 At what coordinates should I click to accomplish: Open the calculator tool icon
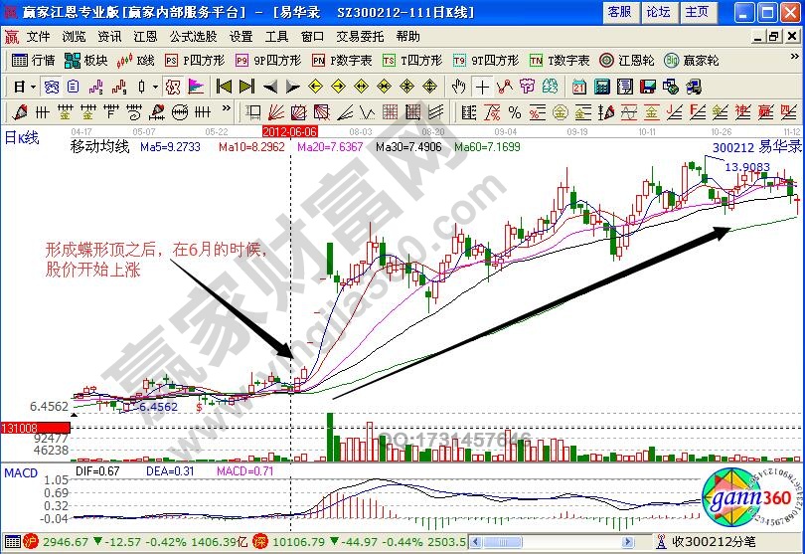point(602,86)
